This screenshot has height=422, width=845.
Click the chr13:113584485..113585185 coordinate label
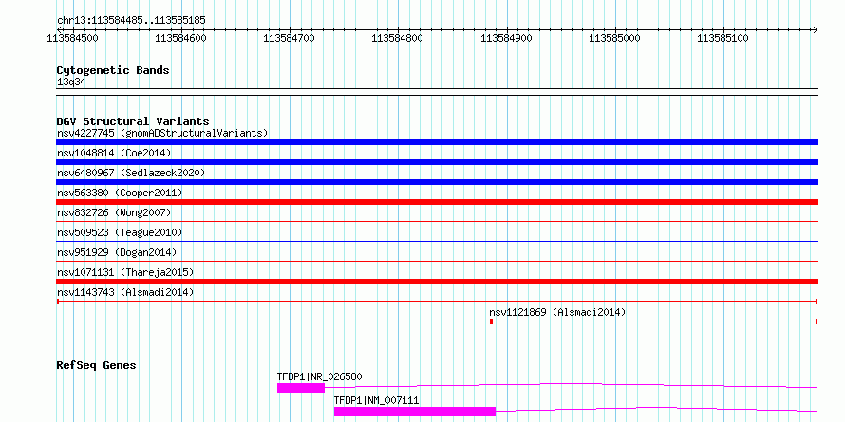(131, 20)
